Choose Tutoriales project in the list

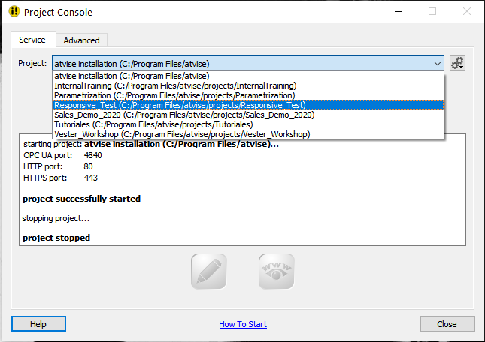click(x=248, y=124)
